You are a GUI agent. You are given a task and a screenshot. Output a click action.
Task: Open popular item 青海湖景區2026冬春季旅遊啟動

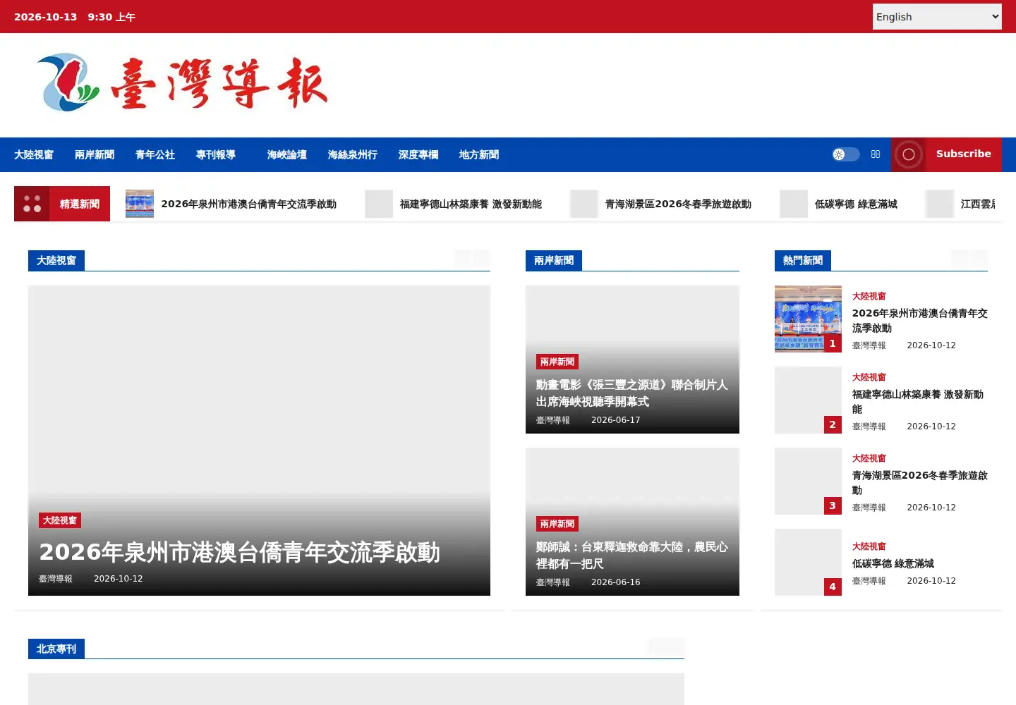click(919, 483)
